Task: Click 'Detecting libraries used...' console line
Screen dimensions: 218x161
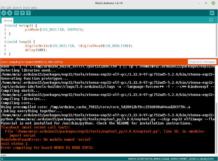Action: [x=28, y=70]
